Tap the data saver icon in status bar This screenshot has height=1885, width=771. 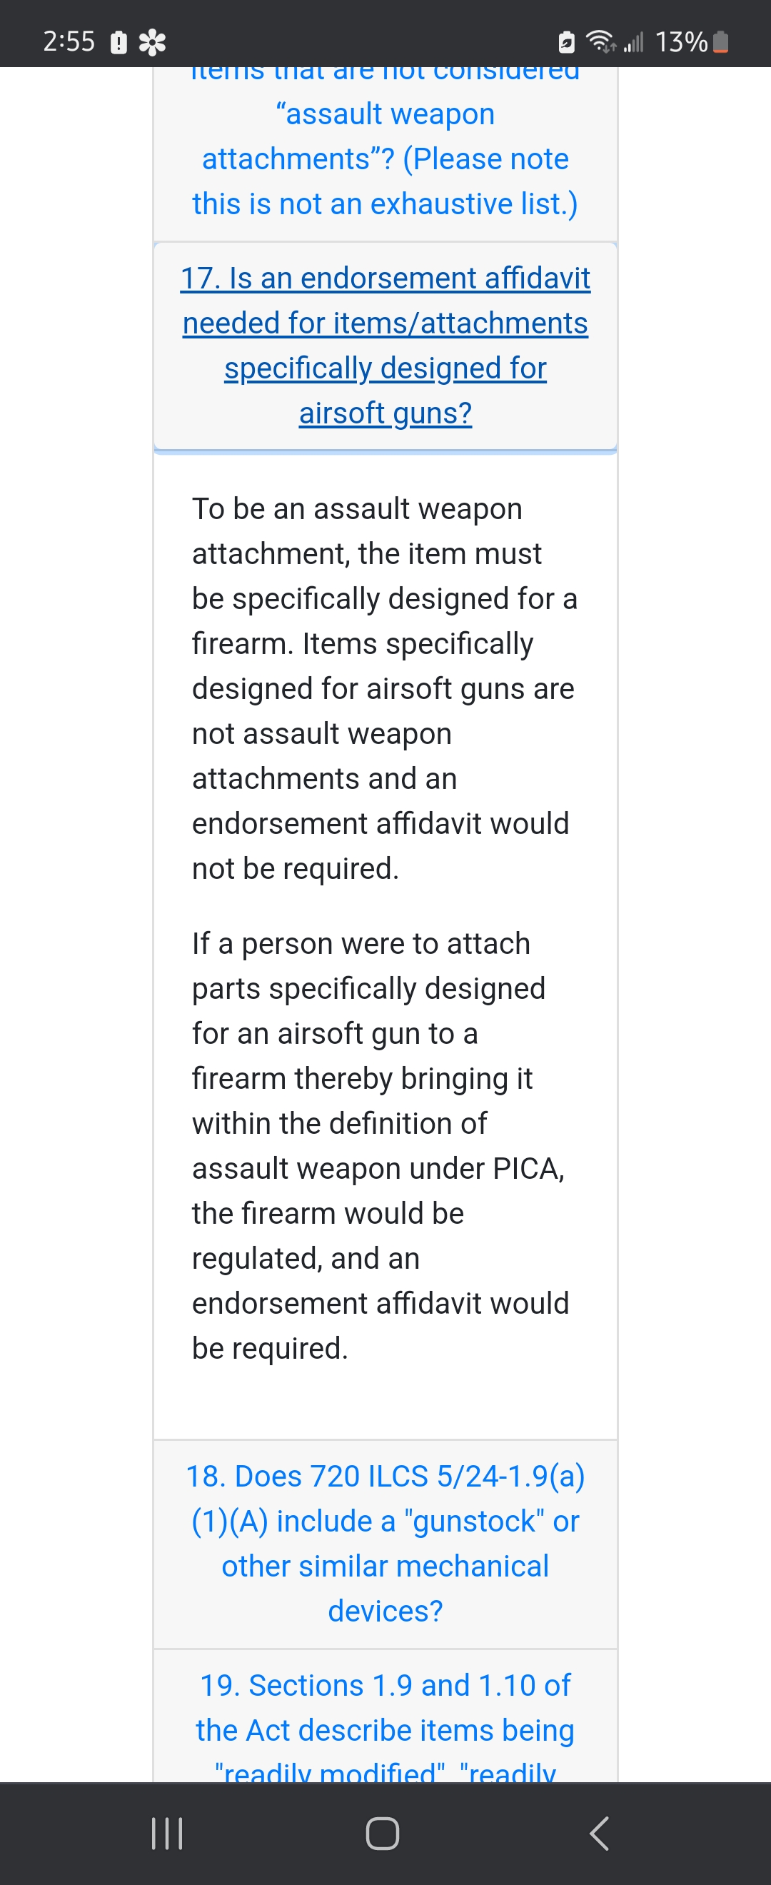pyautogui.click(x=566, y=42)
